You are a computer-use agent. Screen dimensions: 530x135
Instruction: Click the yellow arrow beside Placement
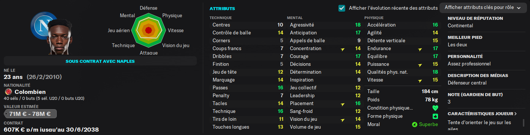tap(342, 104)
